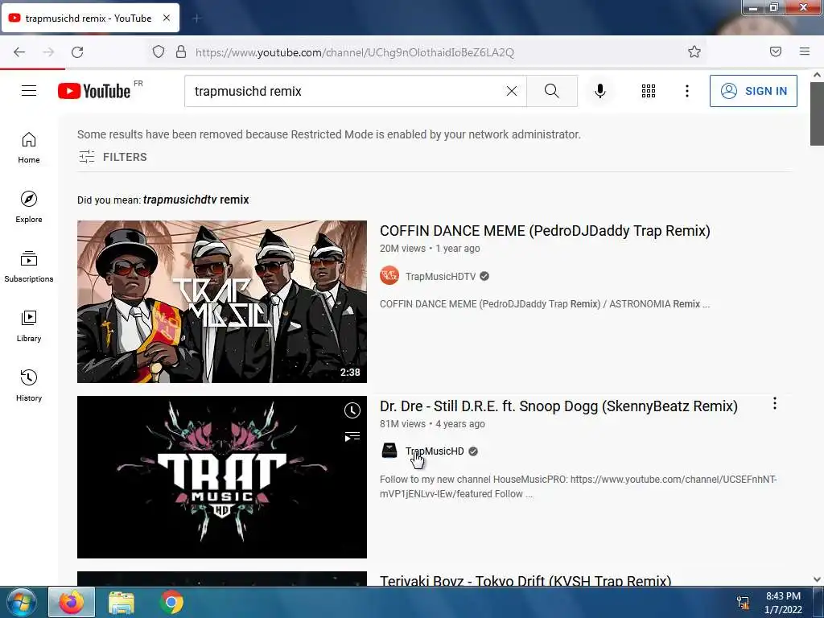Viewport: 824px width, 618px height.
Task: Open the YouTube guide hamburger menu
Action: pyautogui.click(x=29, y=91)
